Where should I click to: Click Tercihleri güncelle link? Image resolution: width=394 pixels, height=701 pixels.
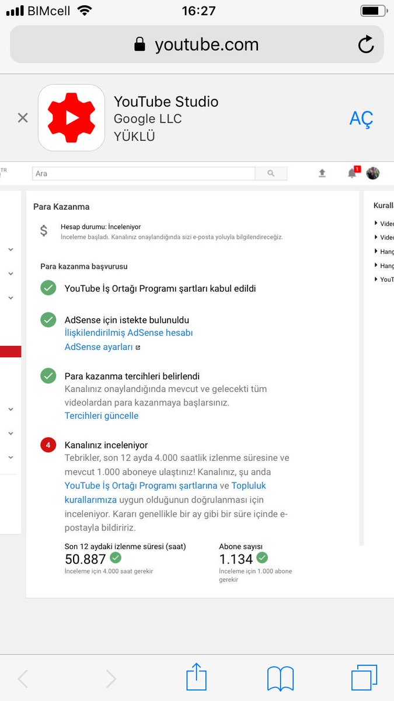coord(102,416)
